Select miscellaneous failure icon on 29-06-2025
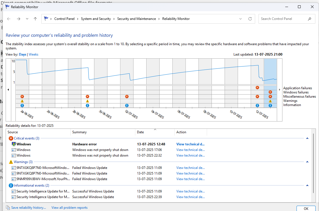 [x=87, y=97]
